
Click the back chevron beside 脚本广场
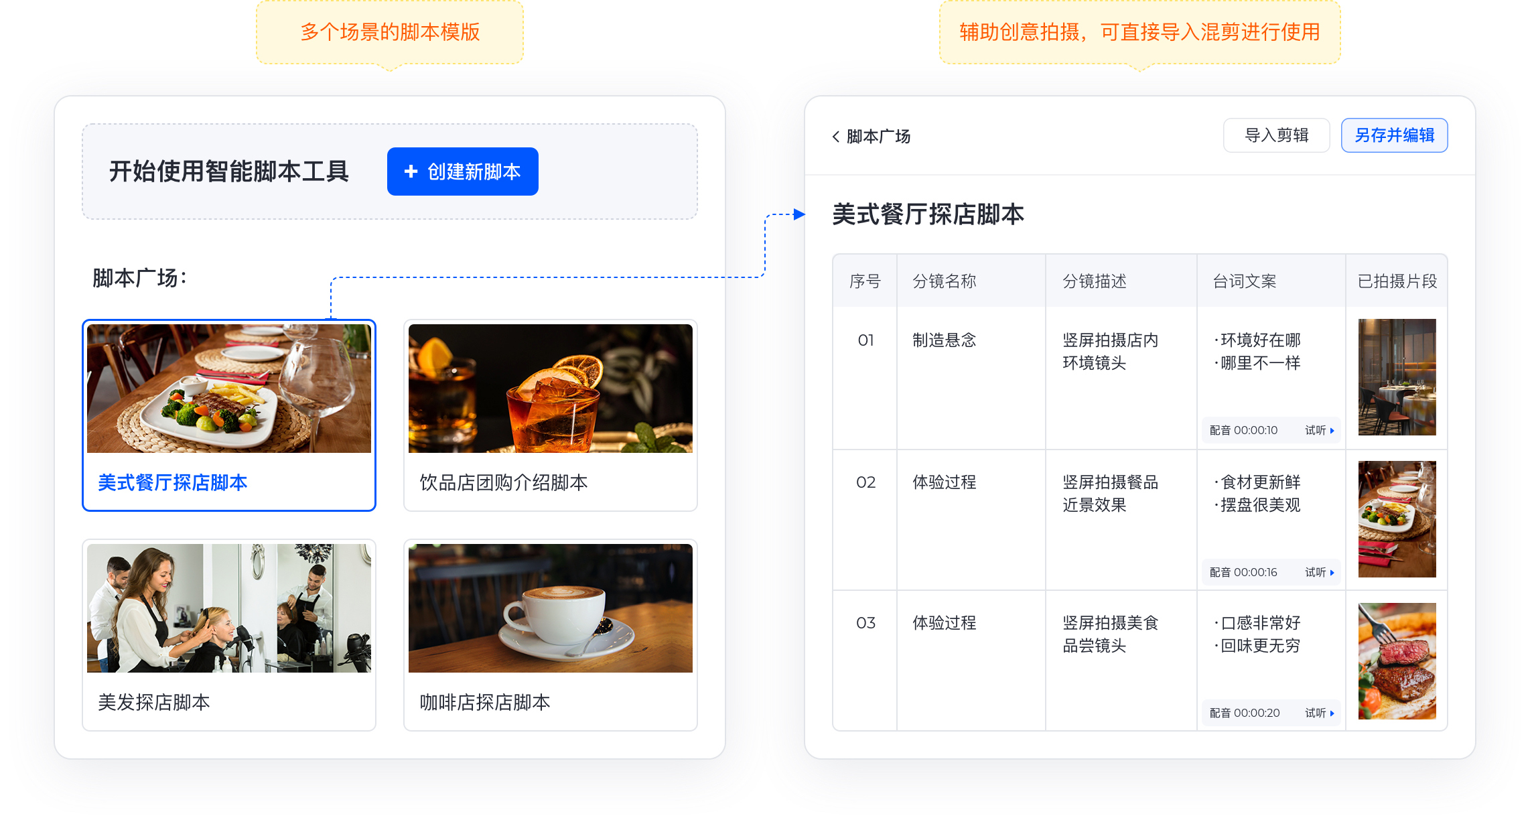(x=836, y=137)
